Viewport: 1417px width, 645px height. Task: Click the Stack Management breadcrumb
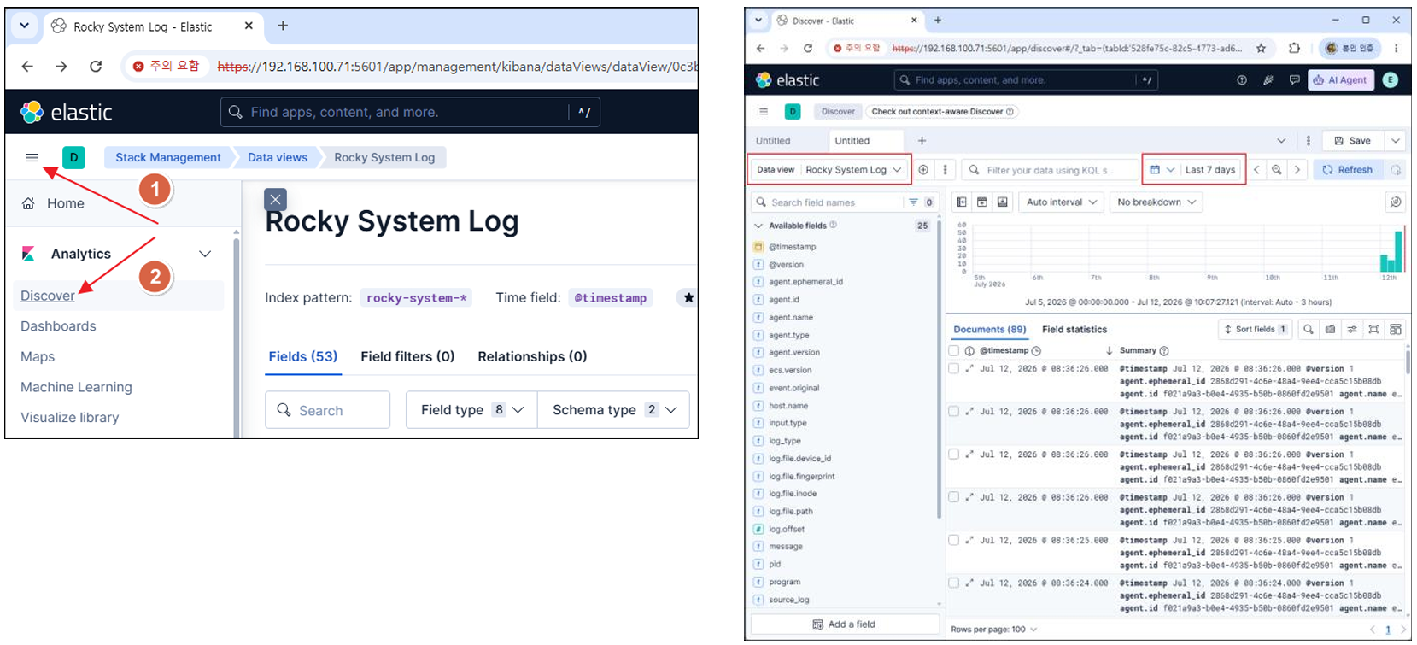[x=168, y=157]
